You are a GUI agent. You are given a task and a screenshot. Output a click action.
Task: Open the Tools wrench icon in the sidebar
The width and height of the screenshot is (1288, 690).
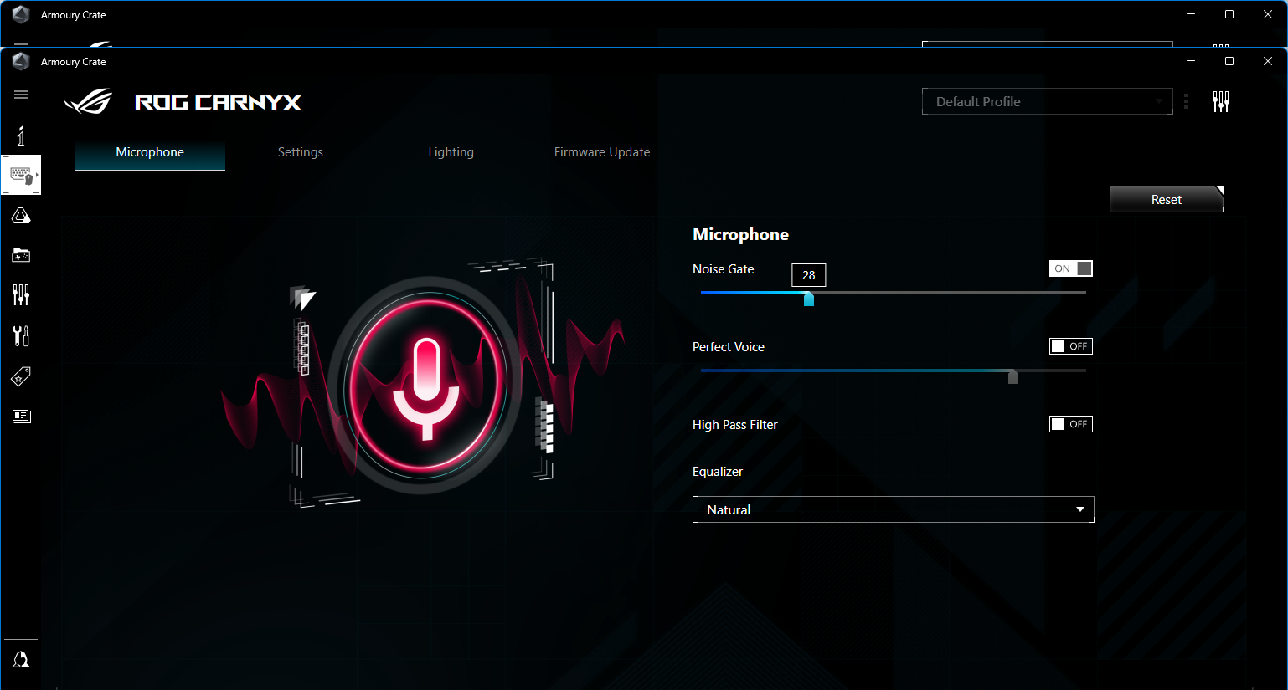point(21,335)
